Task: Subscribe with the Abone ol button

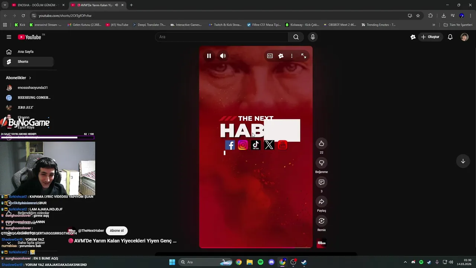Action: [116, 231]
